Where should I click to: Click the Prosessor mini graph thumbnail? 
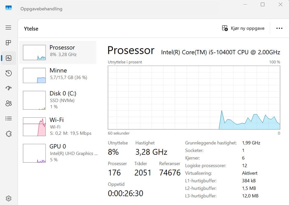[34, 53]
